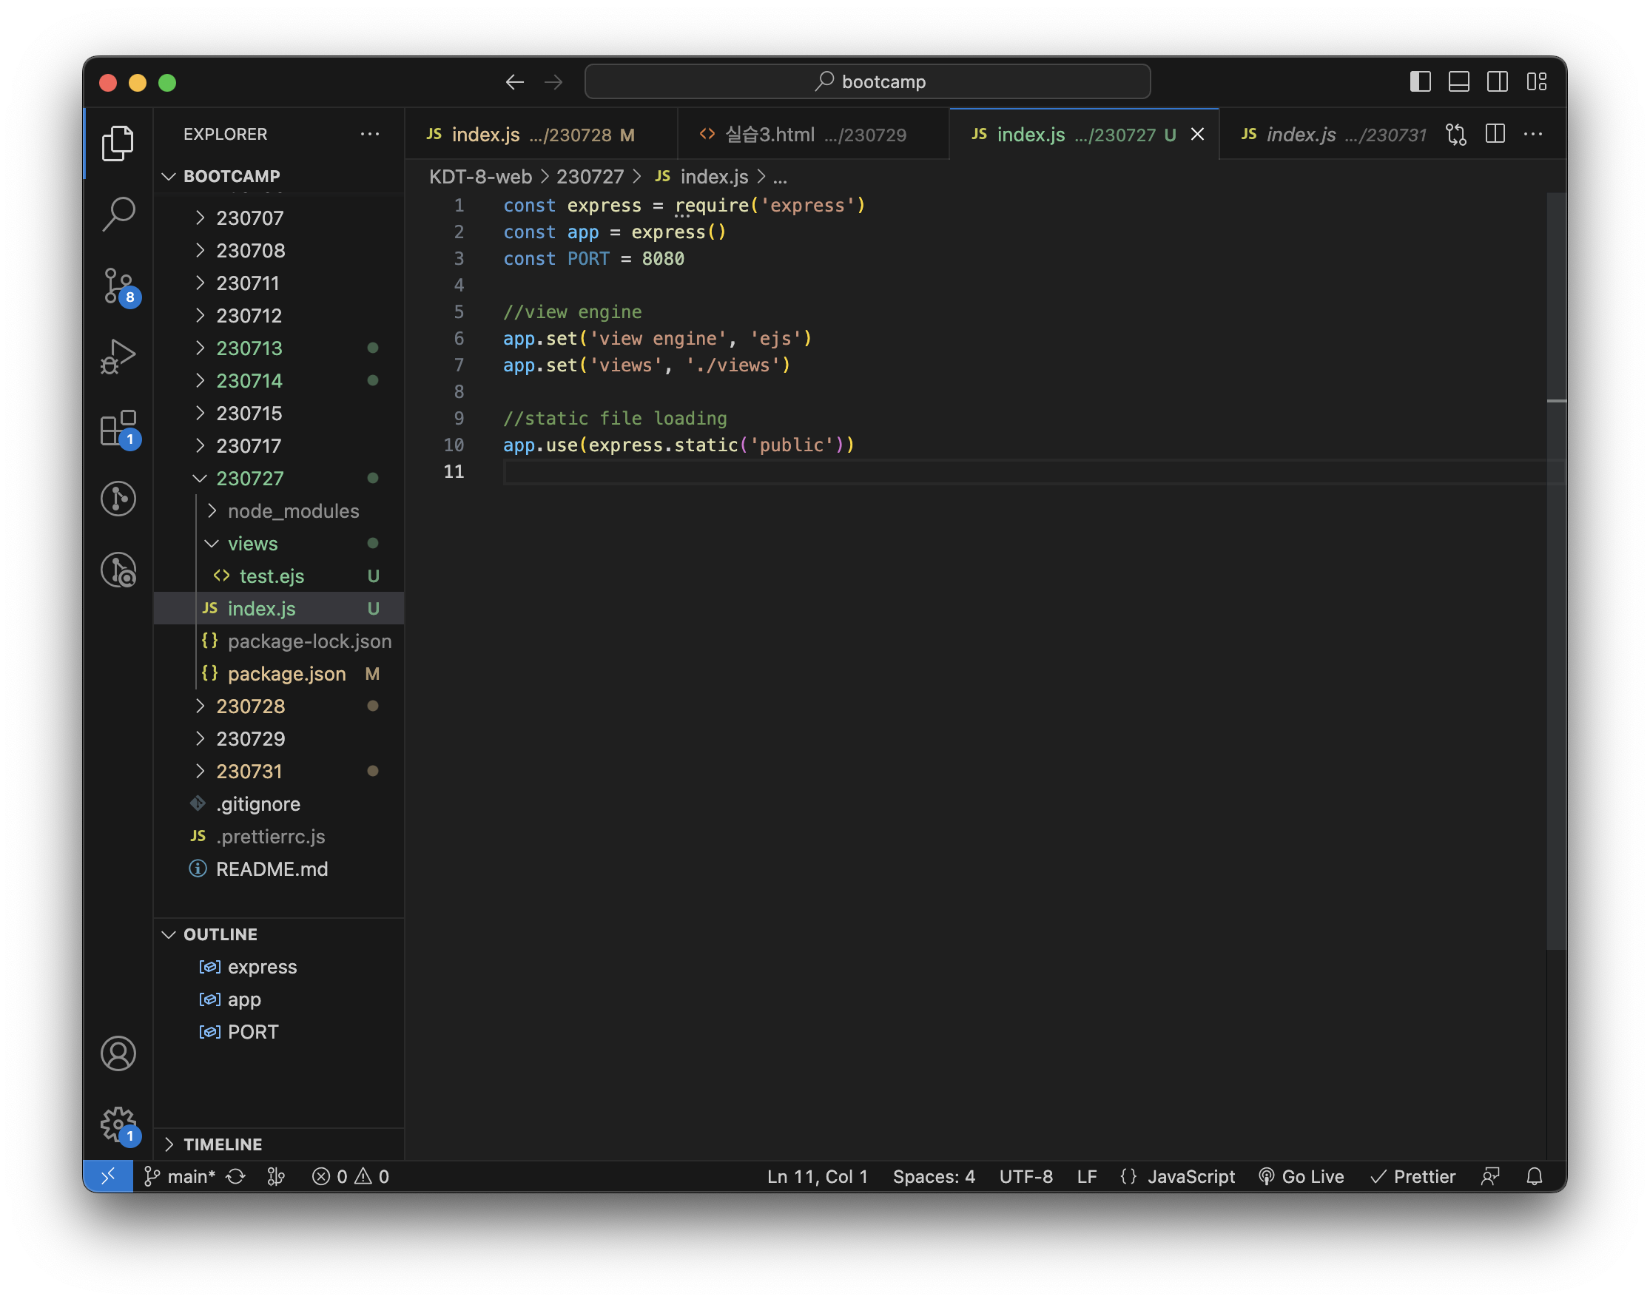
Task: Open .prettierrc.js file
Action: tap(278, 836)
